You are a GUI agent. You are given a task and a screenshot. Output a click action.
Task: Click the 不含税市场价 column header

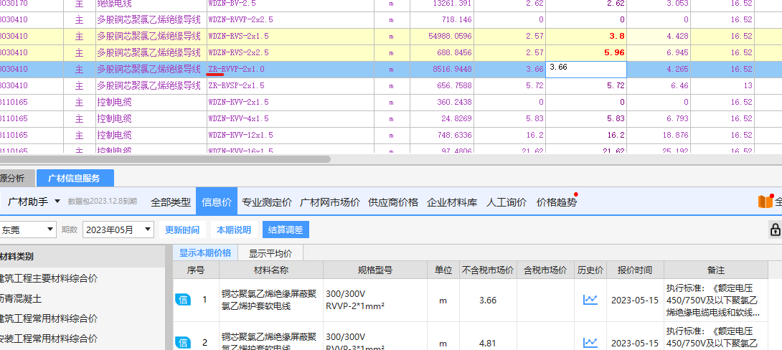click(488, 270)
